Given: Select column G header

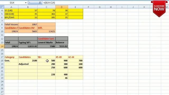Looking at the screenshot, I should (100, 7).
